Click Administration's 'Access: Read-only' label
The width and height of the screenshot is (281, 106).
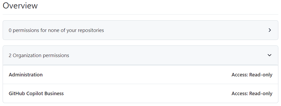pos(252,75)
